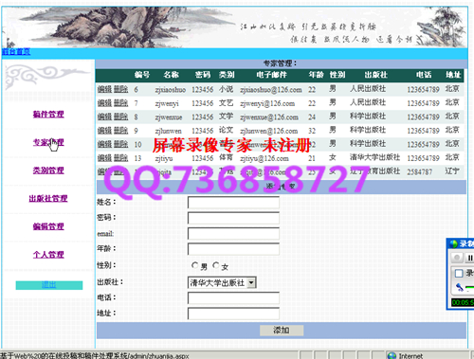Open 专家管理 in the sidebar
Screen dimensions: 474x359
(48, 142)
